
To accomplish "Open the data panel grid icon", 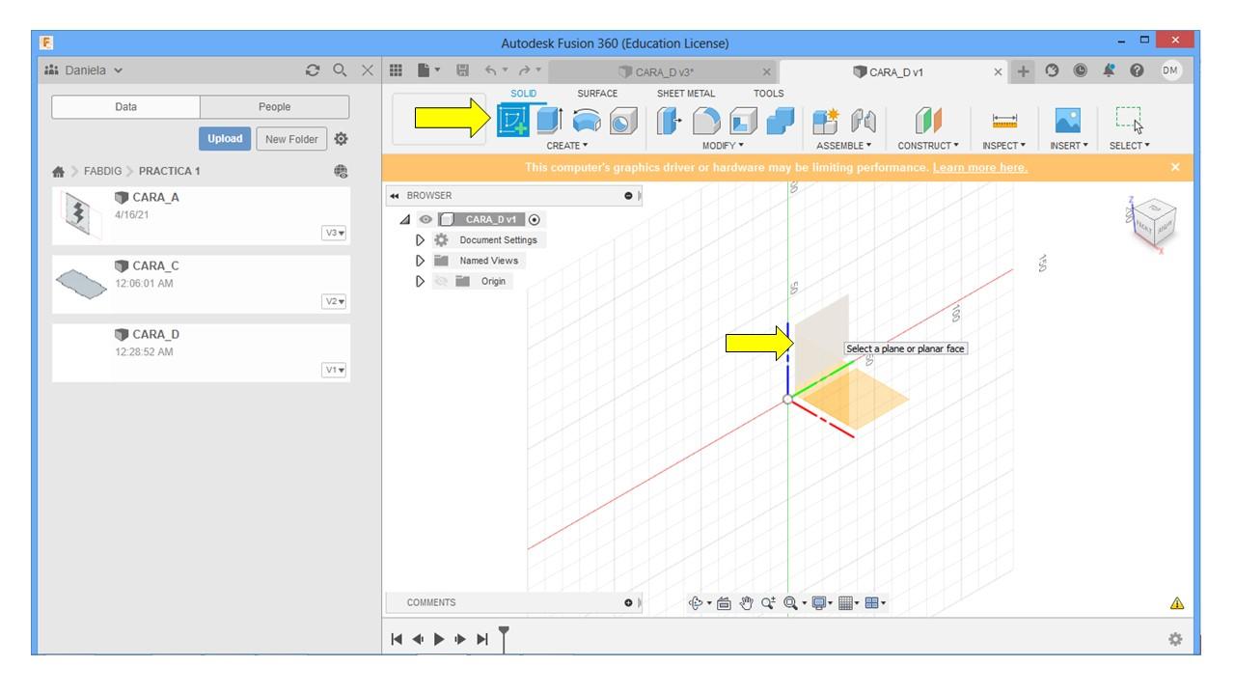I will [x=396, y=70].
